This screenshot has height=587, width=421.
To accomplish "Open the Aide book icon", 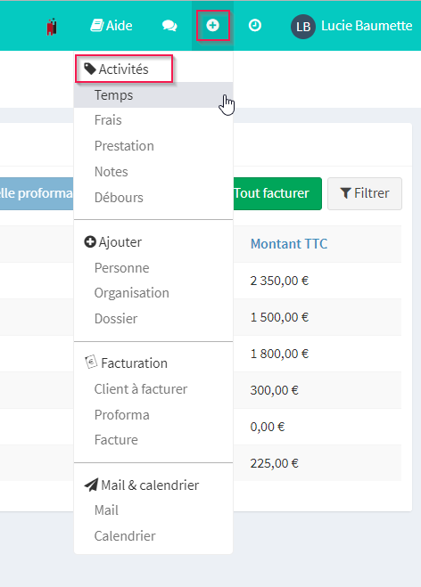I will [x=97, y=26].
